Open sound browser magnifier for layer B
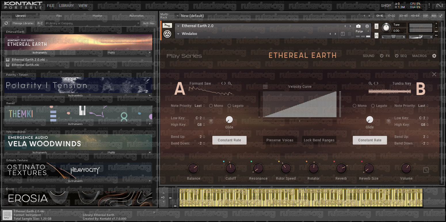The width and height of the screenshot is (446, 222). 370,84
